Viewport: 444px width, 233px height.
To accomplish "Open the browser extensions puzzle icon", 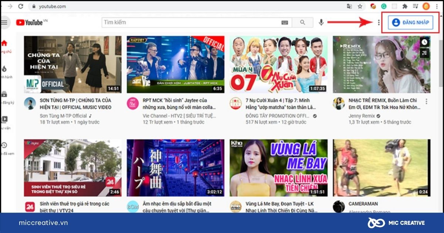I will click(x=405, y=6).
